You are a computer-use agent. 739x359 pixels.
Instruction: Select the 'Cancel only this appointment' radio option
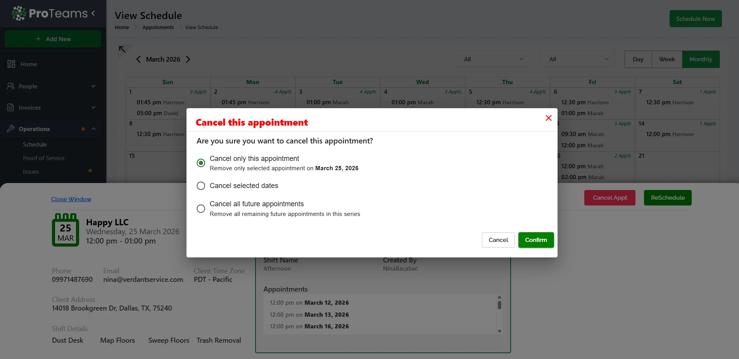pos(201,163)
